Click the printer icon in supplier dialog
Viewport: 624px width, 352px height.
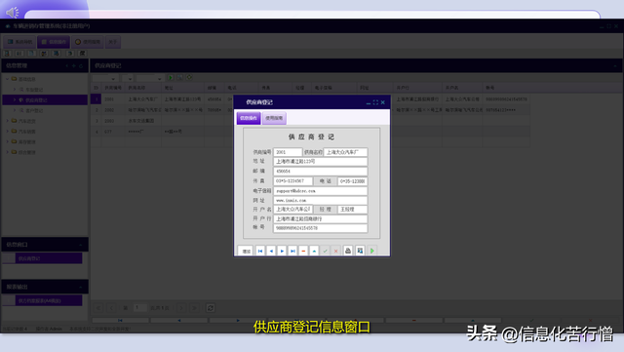(x=348, y=251)
